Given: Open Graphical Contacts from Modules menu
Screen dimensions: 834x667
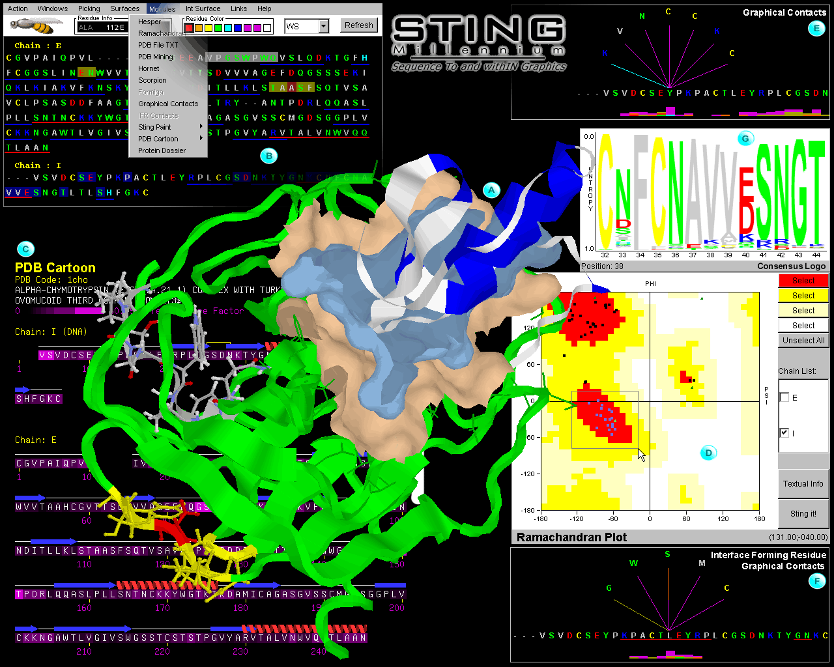Looking at the screenshot, I should (x=168, y=104).
